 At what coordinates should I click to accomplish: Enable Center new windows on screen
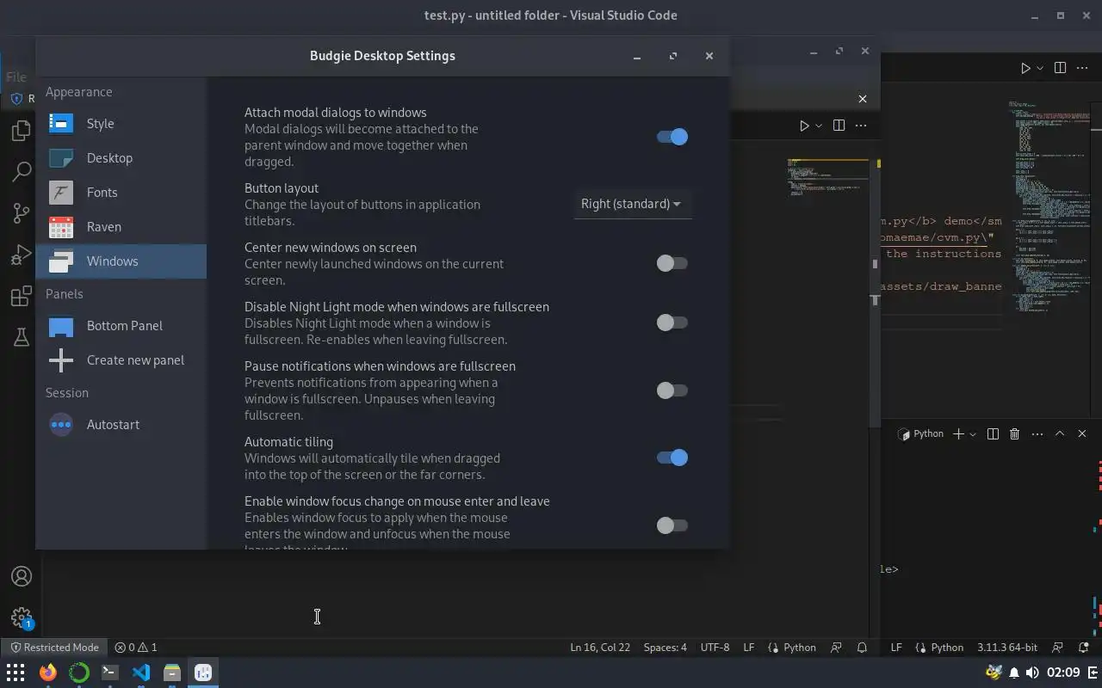(672, 263)
